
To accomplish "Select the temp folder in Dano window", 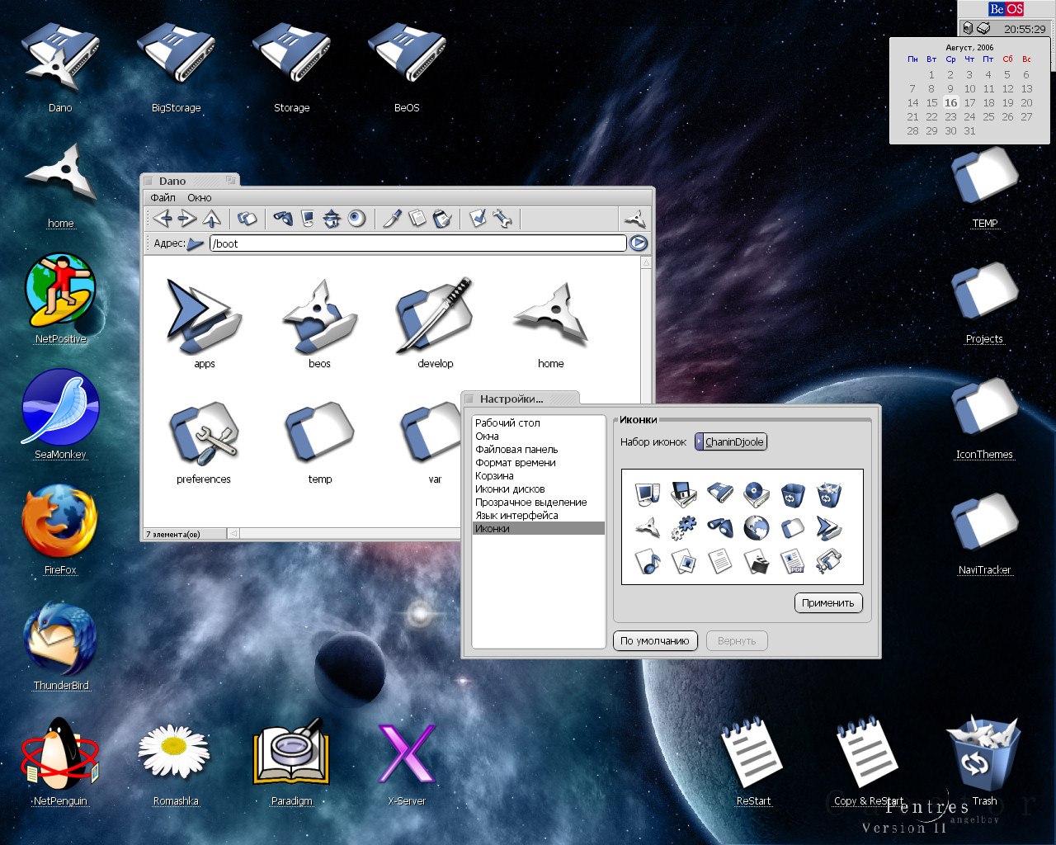I will 319,441.
